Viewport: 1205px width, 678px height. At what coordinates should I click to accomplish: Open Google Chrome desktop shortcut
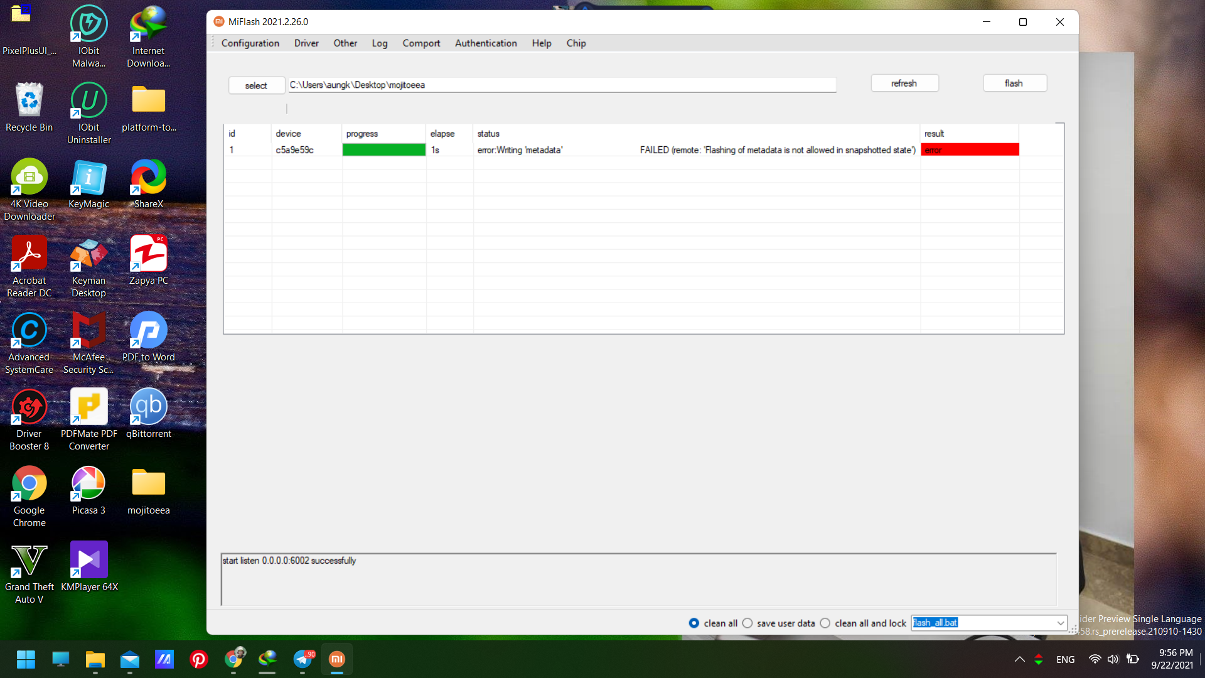coord(29,496)
